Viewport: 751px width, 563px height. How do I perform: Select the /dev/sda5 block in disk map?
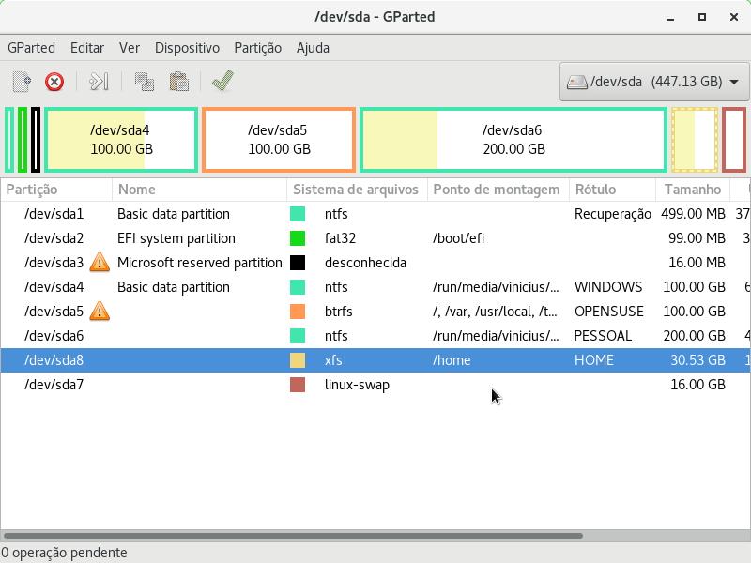click(x=278, y=140)
